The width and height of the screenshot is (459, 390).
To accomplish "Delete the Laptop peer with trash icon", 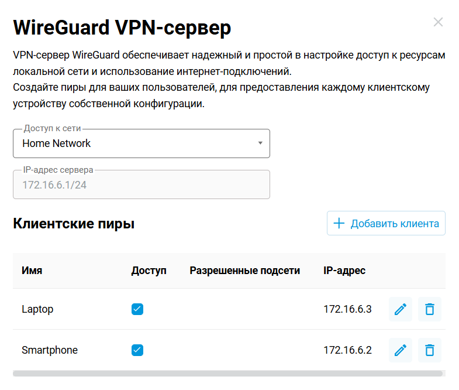I will (430, 309).
